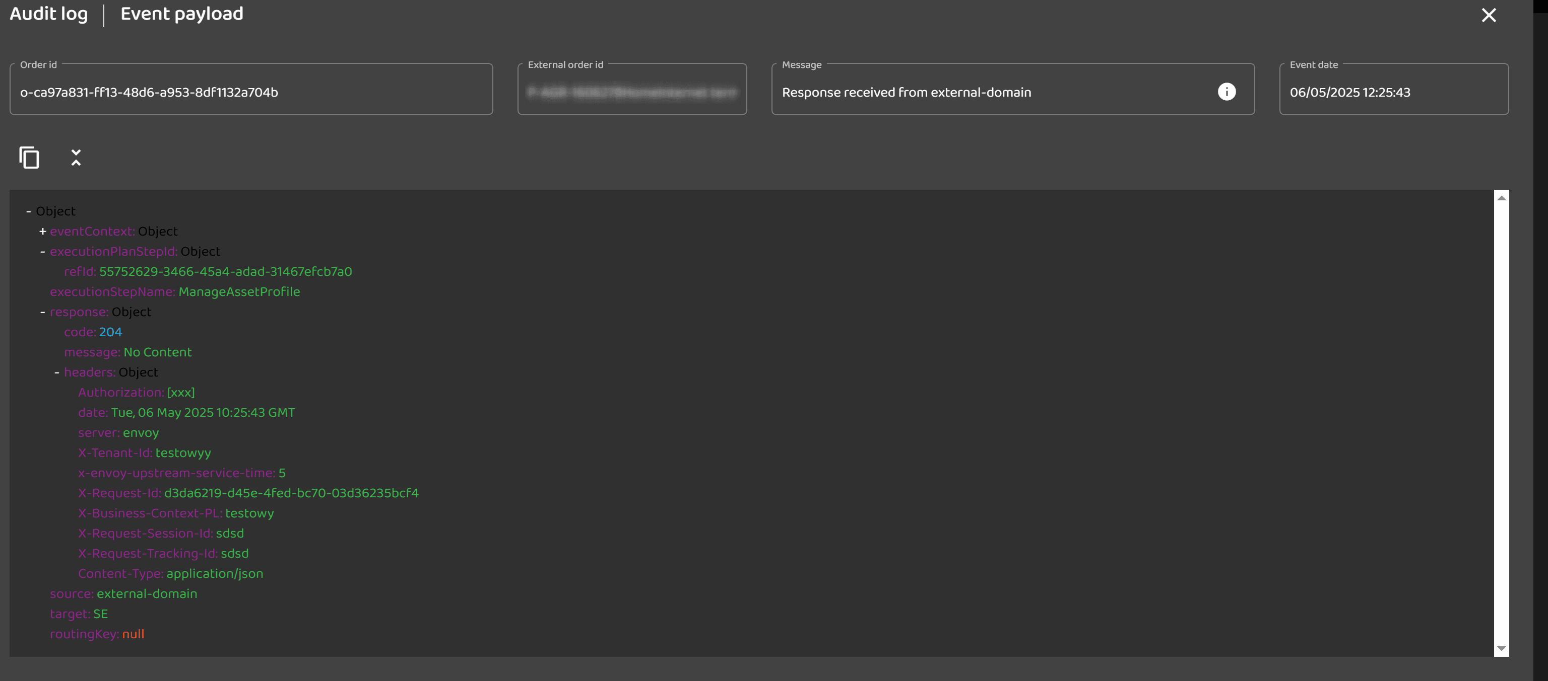Select the Event payload title tab
This screenshot has width=1548, height=681.
(181, 14)
